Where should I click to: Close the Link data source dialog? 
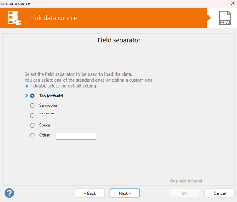(232, 3)
